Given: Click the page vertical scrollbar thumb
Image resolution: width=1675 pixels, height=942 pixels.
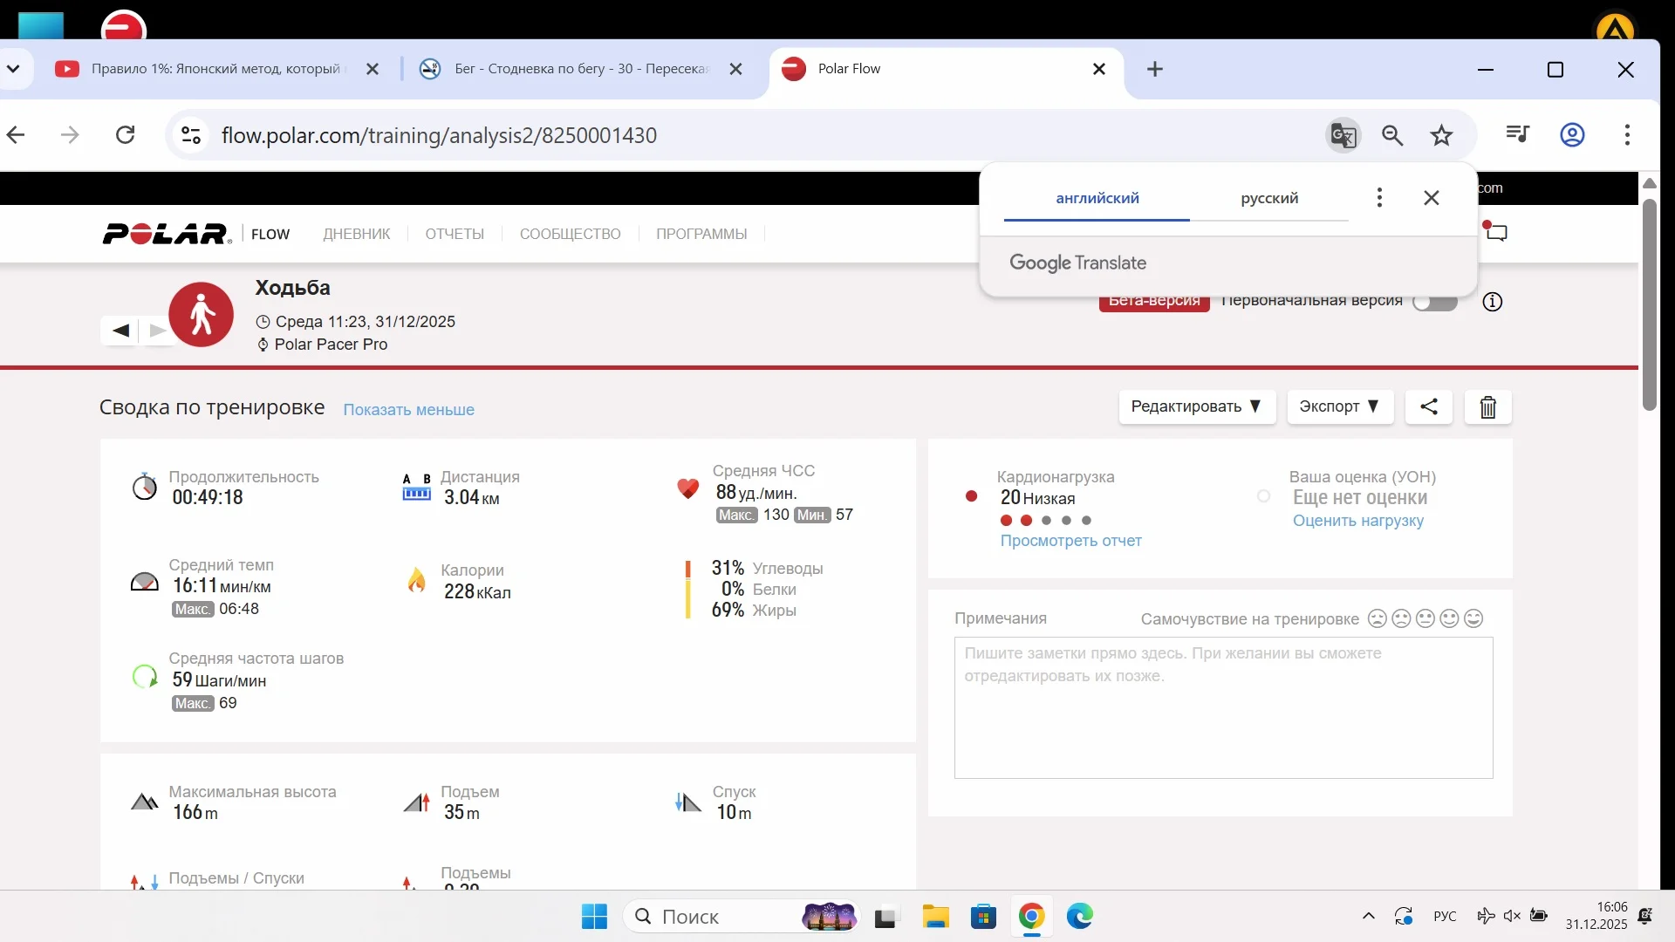Looking at the screenshot, I should 1648,305.
